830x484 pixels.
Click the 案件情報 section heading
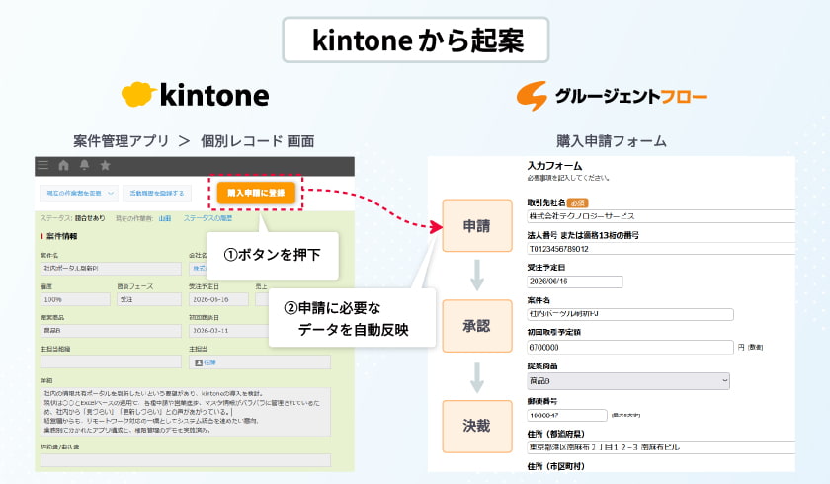[61, 236]
